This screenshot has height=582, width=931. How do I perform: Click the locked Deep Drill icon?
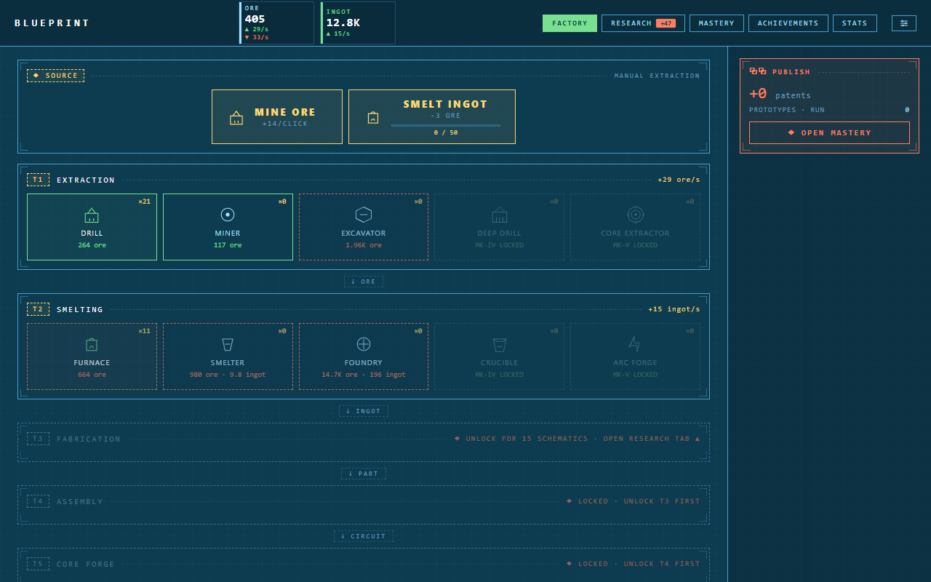coord(500,215)
